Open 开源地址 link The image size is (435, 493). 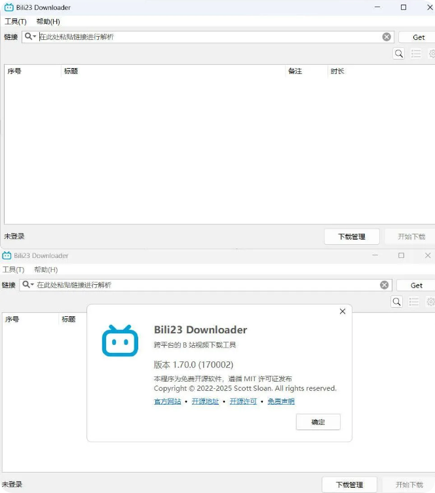click(x=205, y=401)
